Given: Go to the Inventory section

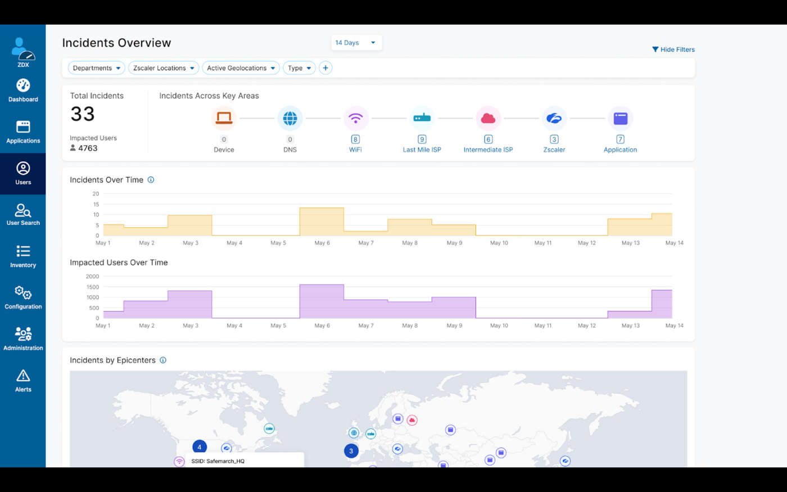Looking at the screenshot, I should (x=23, y=256).
